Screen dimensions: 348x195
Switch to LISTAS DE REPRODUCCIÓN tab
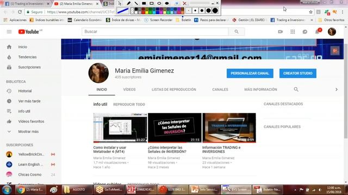coord(174,89)
